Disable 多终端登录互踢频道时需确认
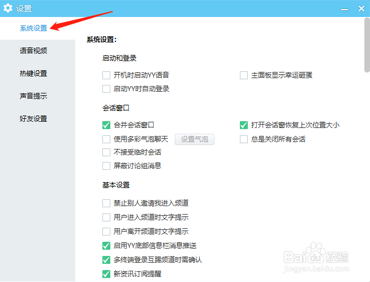The height and width of the screenshot is (282, 370). click(x=106, y=260)
